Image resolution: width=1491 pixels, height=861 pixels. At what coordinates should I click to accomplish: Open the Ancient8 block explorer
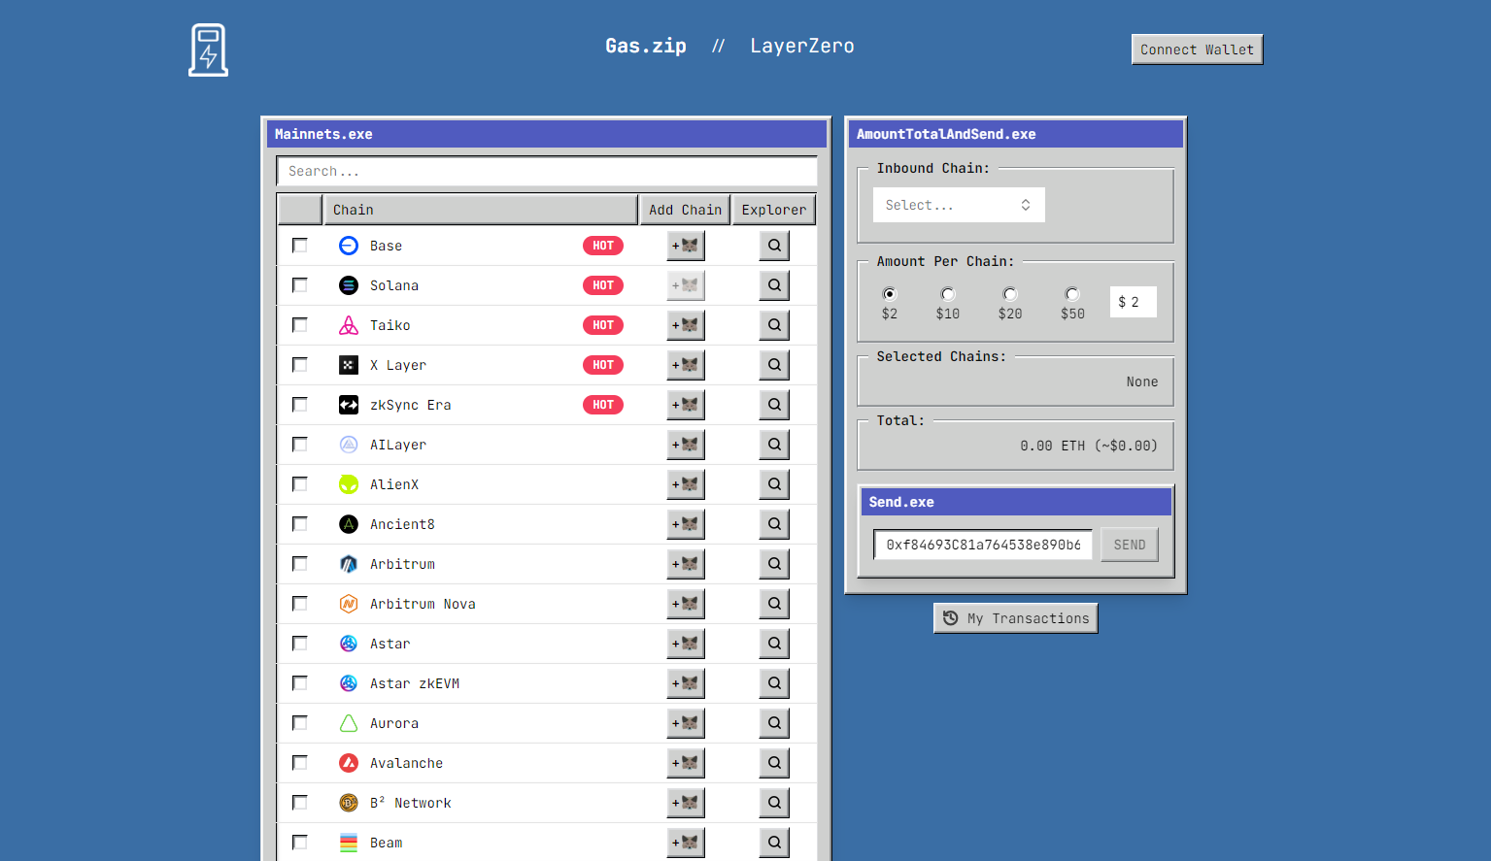pyautogui.click(x=774, y=524)
